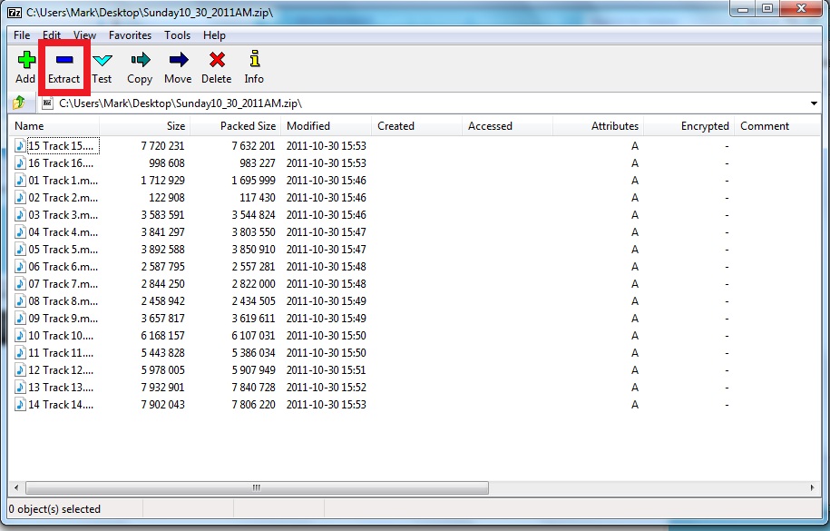Image resolution: width=830 pixels, height=531 pixels.
Task: Click the green Add toolbar icon
Action: 25,61
